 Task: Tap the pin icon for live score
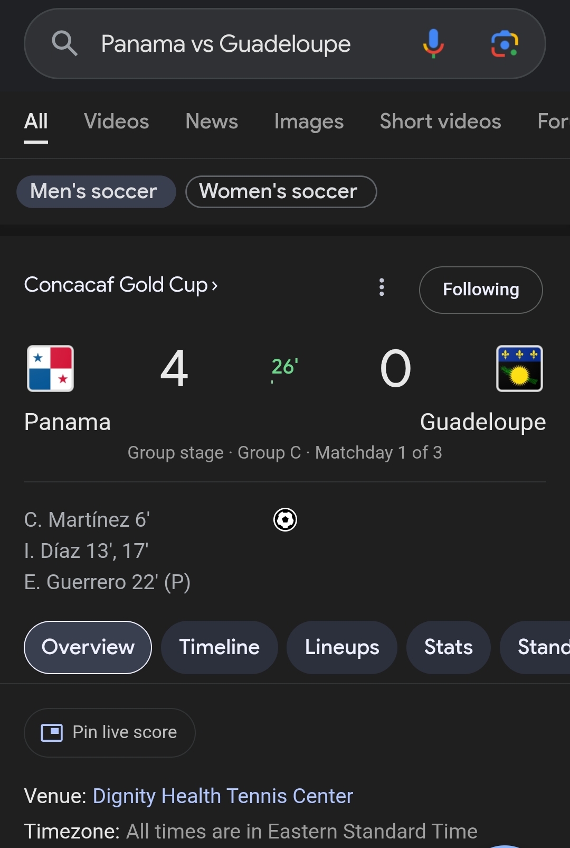point(52,733)
